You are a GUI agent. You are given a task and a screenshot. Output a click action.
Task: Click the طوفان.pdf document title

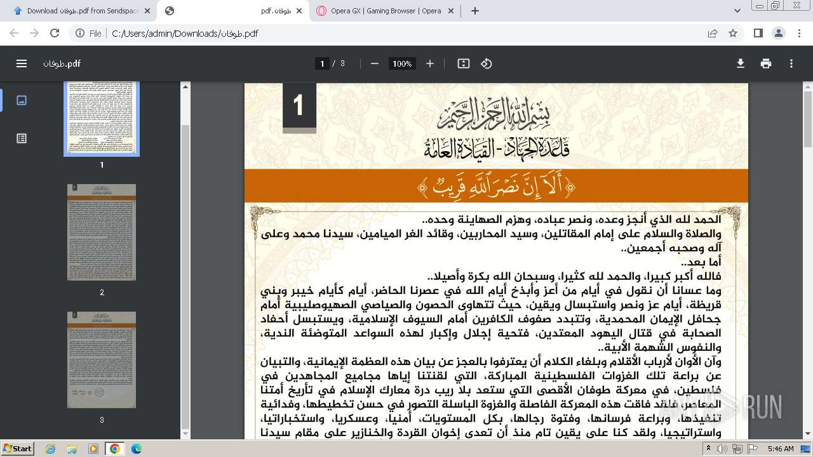click(62, 63)
